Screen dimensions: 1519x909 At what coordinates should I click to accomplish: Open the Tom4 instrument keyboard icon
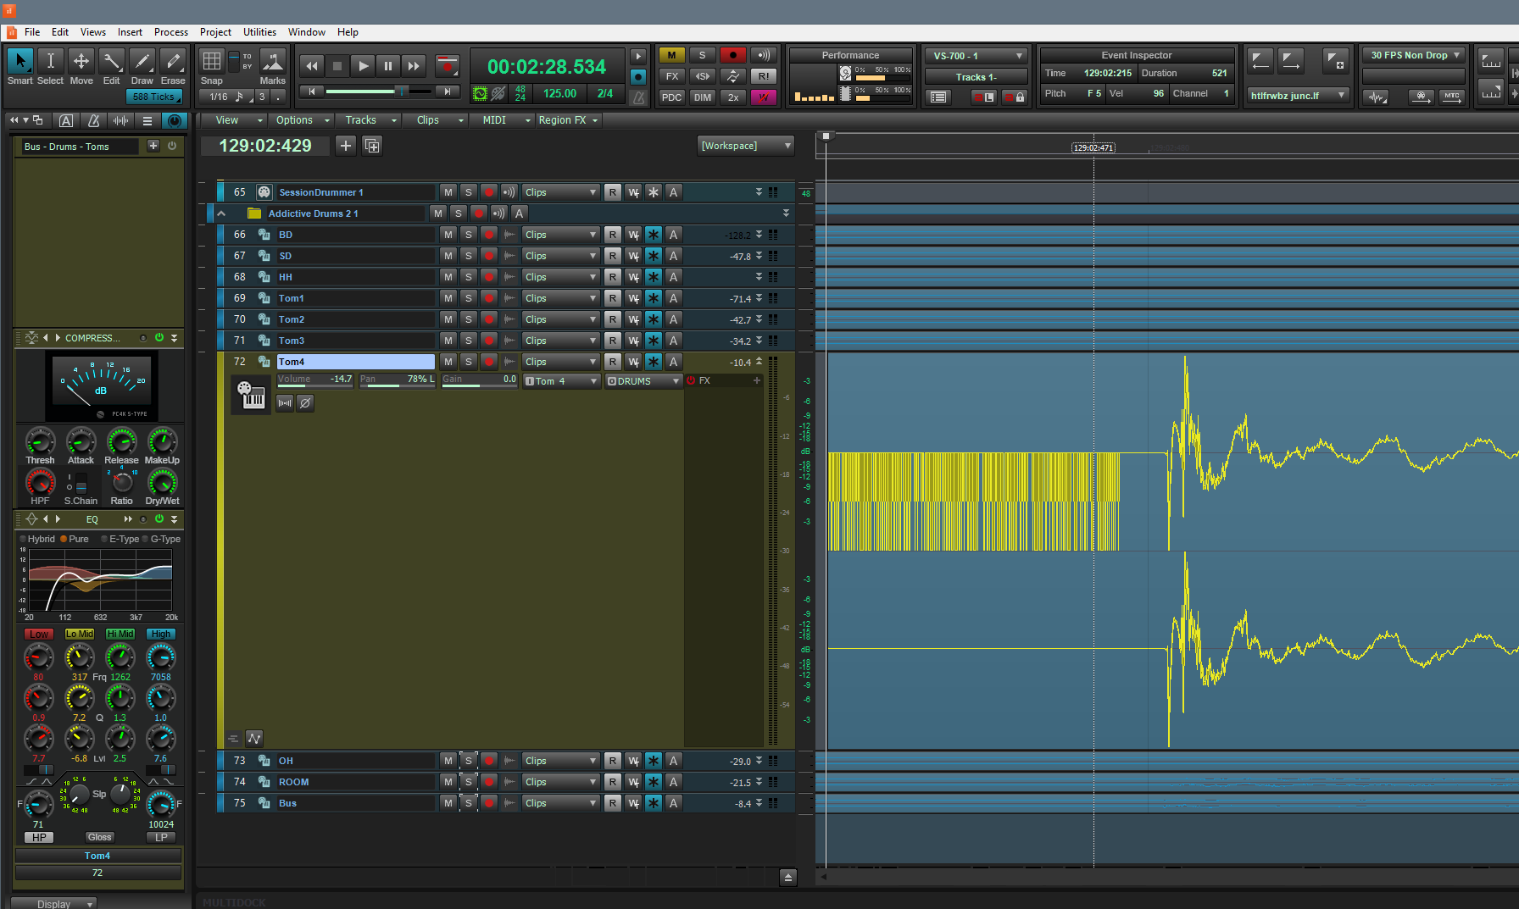[x=251, y=396]
